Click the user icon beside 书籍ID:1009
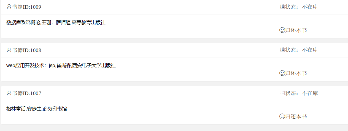Image resolution: width=348 pixels, height=131 pixels. tap(9, 7)
